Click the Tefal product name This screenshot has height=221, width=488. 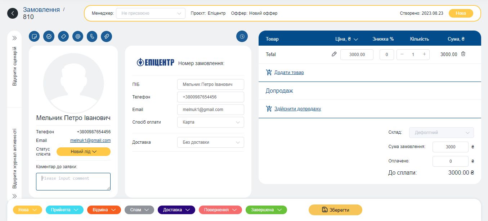[x=271, y=55]
